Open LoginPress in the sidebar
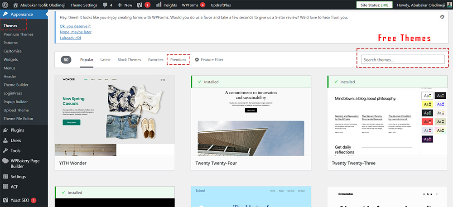The image size is (453, 207). (13, 93)
